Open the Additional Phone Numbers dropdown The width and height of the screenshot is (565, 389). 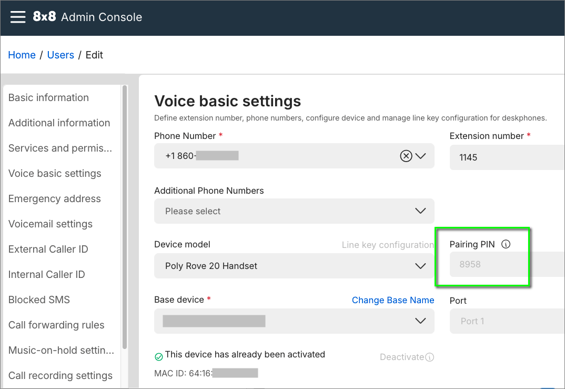click(294, 211)
